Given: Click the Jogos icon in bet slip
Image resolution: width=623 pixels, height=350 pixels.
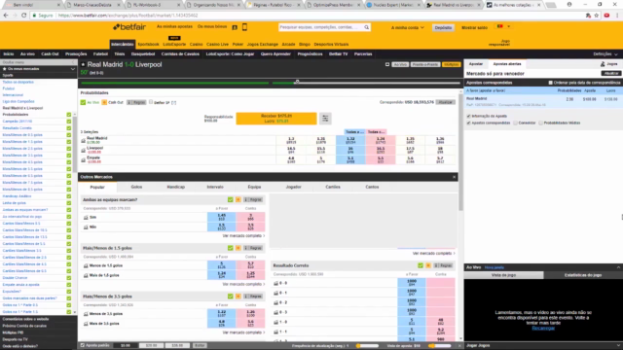Looking at the screenshot, I should 603,64.
